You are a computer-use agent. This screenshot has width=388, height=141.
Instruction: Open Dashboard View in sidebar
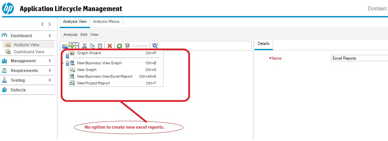(29, 52)
